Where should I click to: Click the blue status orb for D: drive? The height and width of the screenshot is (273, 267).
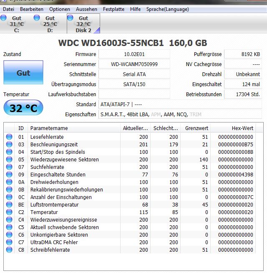point(37,18)
